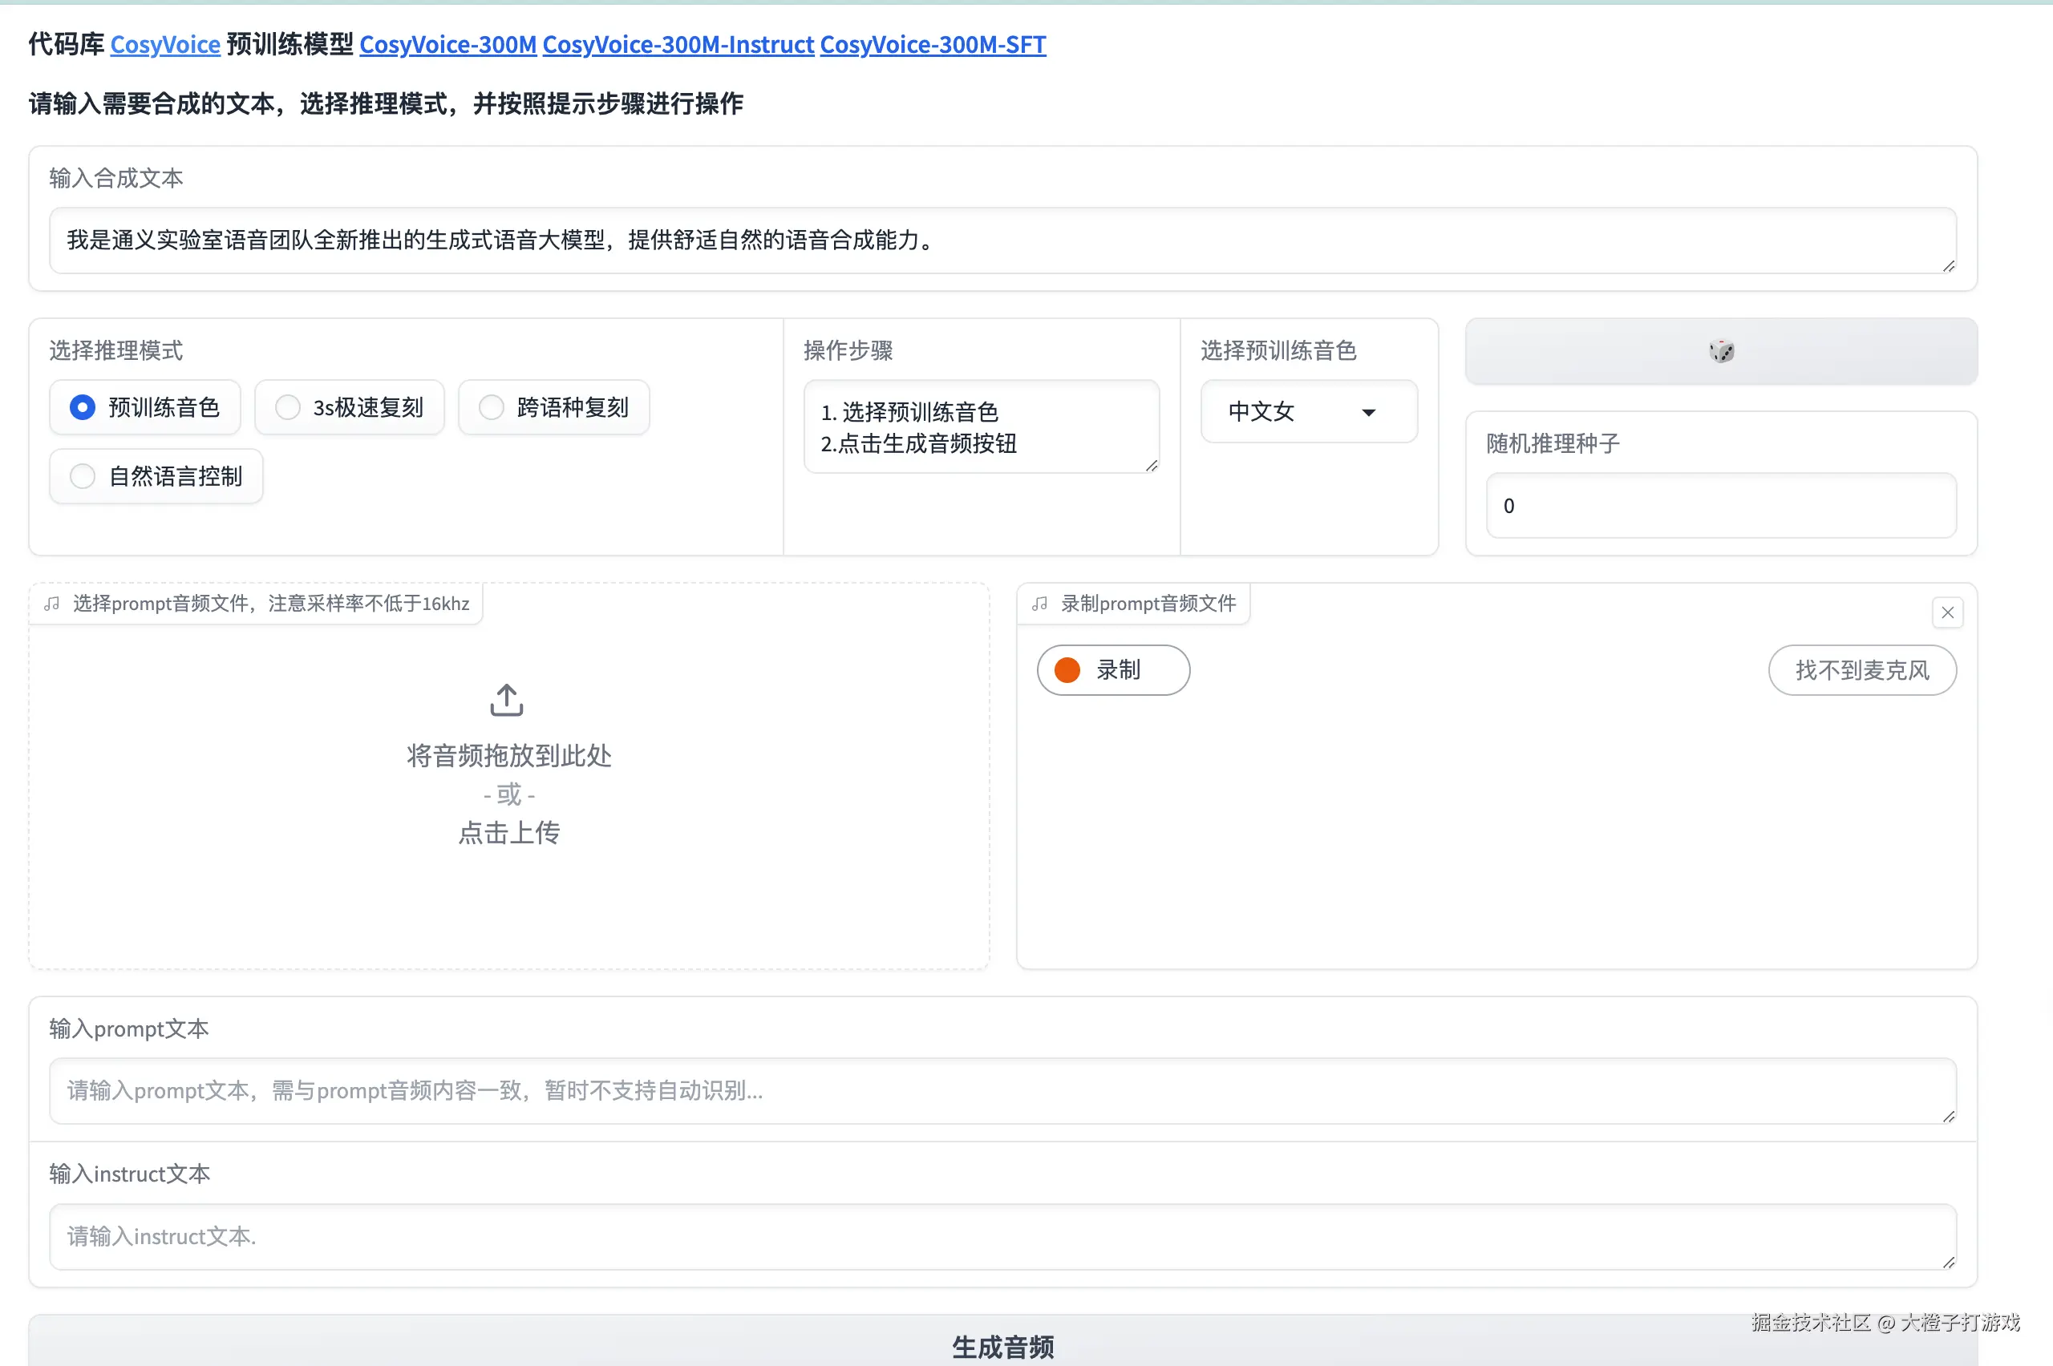Click music note icon on upload label
Viewport: 2053px width, 1366px height.
[52, 604]
